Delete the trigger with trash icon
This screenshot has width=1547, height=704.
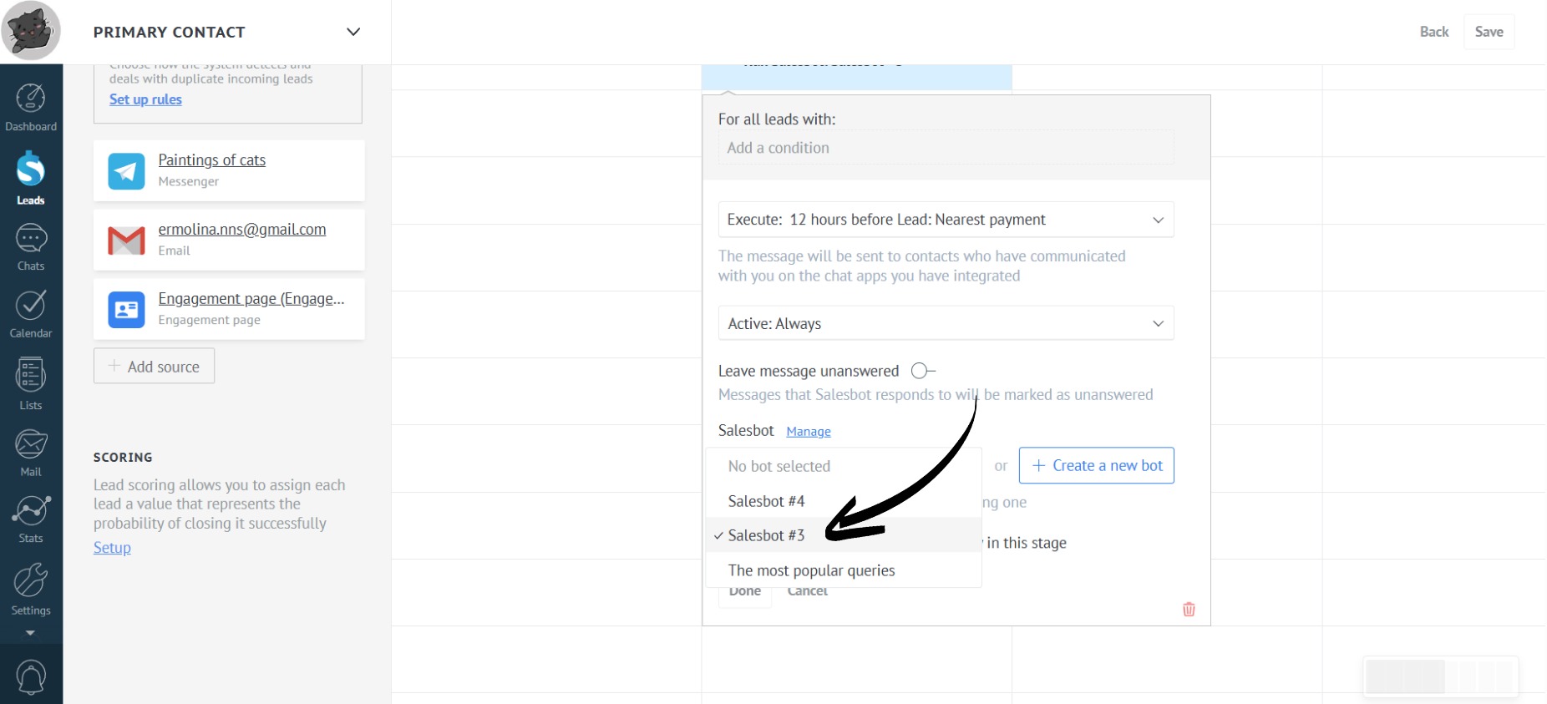tap(1189, 610)
